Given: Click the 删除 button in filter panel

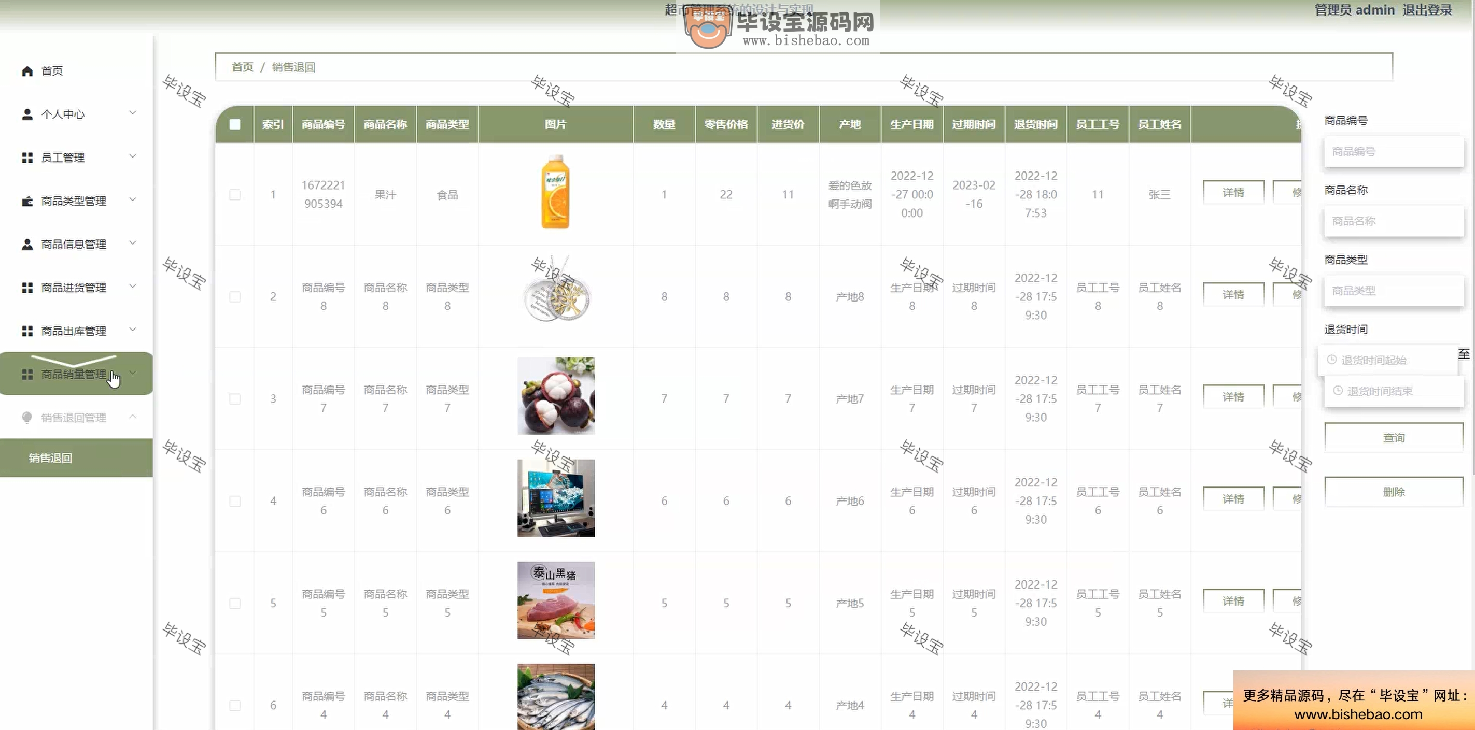Looking at the screenshot, I should click(1394, 492).
